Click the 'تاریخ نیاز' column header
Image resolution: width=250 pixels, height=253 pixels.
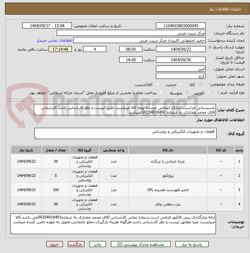pos(26,150)
